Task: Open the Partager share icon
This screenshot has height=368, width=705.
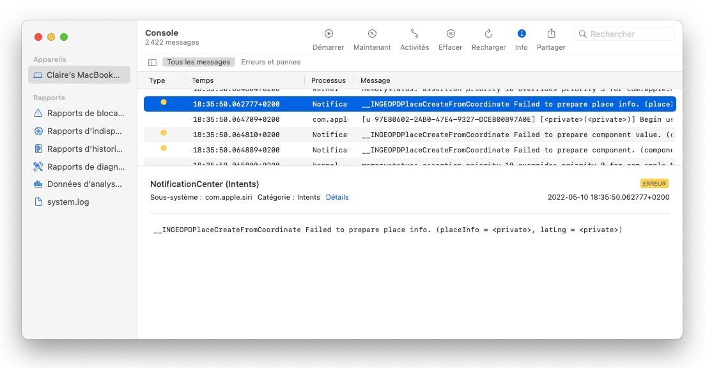Action: point(551,34)
